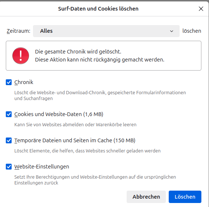Viewport: 209px width, 207px height.
Task: Open the Zeitraum dropdown showing Alles
Action: click(106, 31)
